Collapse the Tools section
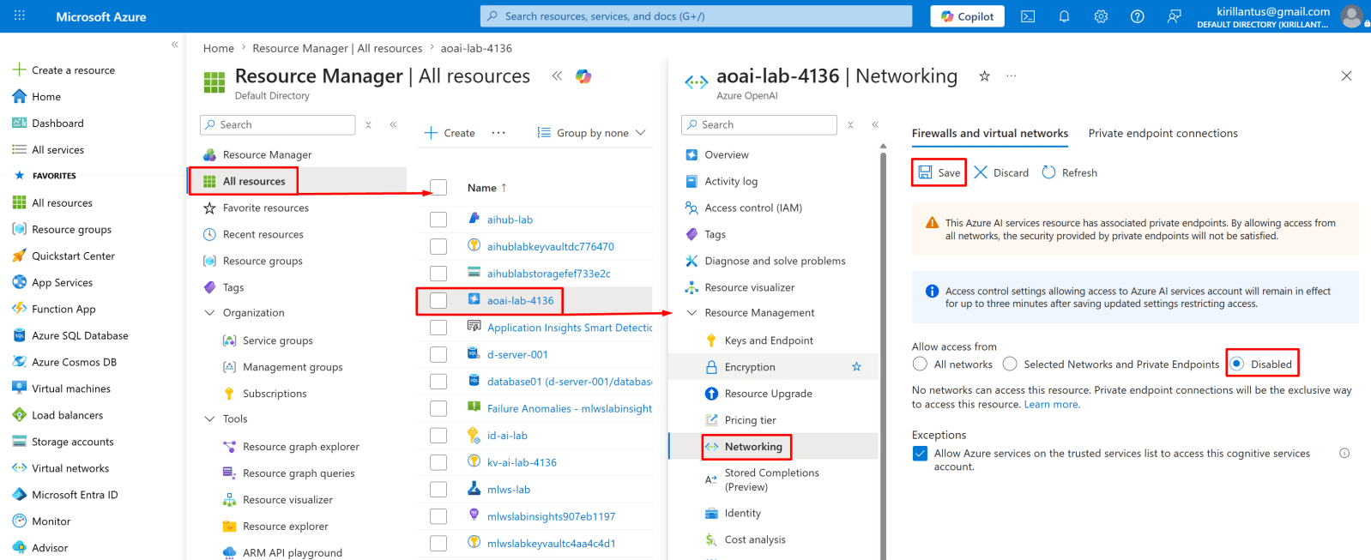Image resolution: width=1371 pixels, height=560 pixels. pos(209,419)
